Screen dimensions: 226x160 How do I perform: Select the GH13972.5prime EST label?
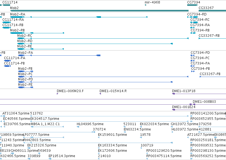click(185, 124)
